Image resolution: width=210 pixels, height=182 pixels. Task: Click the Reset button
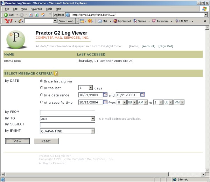[x=46, y=141]
